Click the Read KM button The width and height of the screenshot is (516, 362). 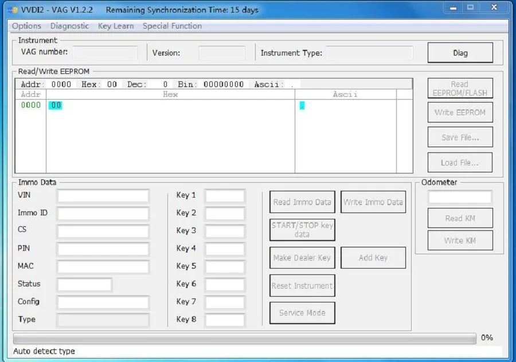pyautogui.click(x=460, y=218)
